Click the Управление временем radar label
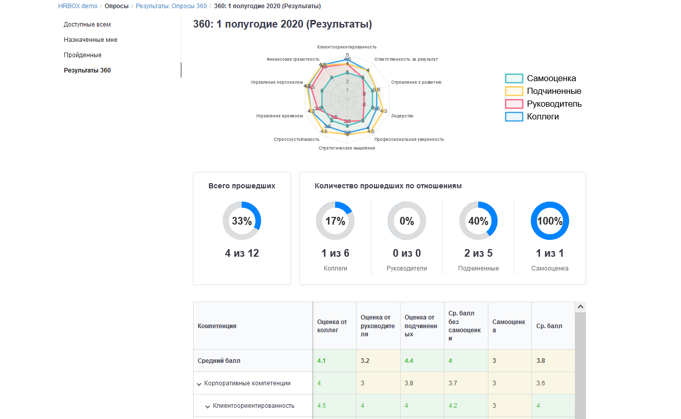The width and height of the screenshot is (681, 419). click(279, 116)
